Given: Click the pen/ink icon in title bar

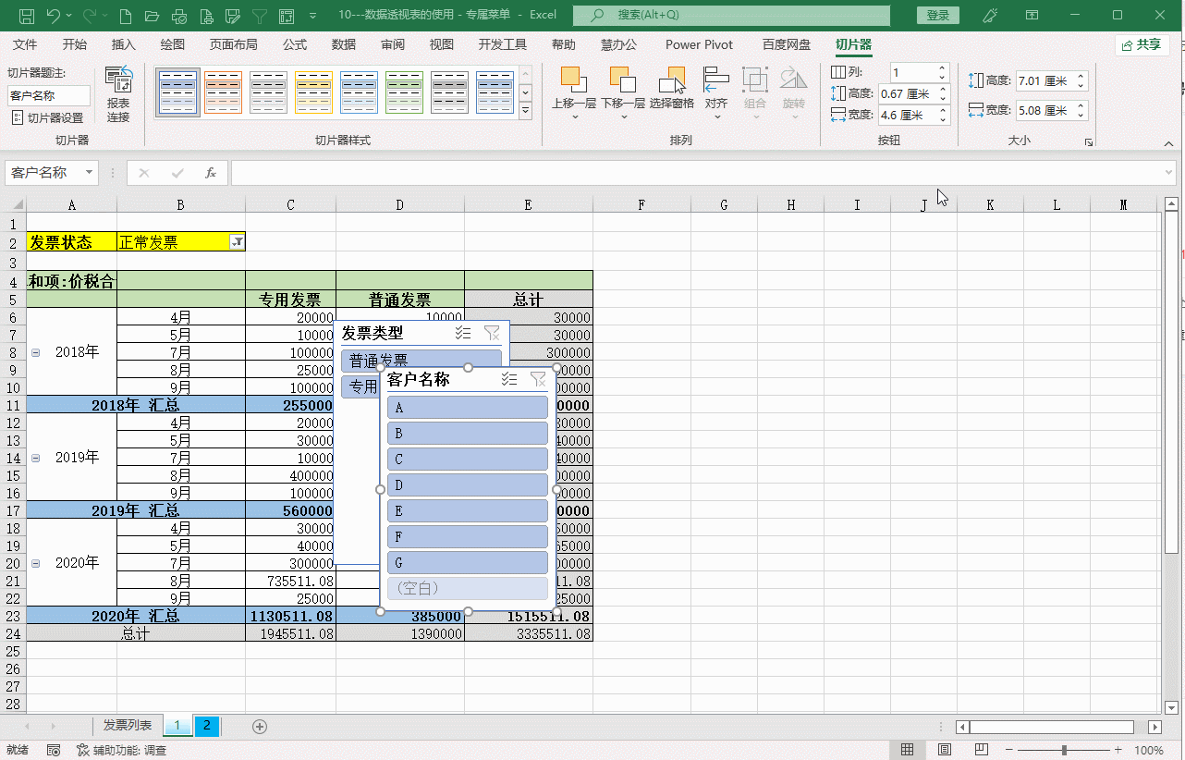Looking at the screenshot, I should (990, 16).
